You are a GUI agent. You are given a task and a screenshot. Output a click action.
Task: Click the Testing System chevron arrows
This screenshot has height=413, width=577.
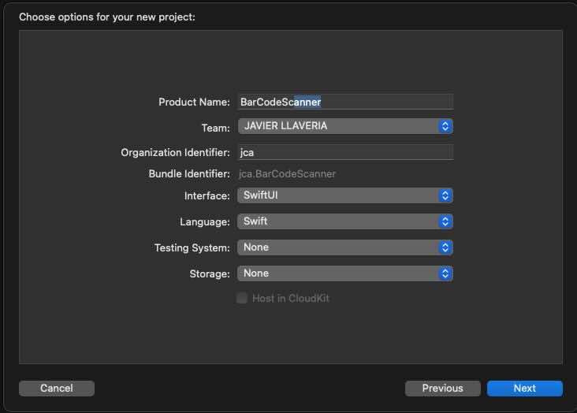pyautogui.click(x=445, y=247)
